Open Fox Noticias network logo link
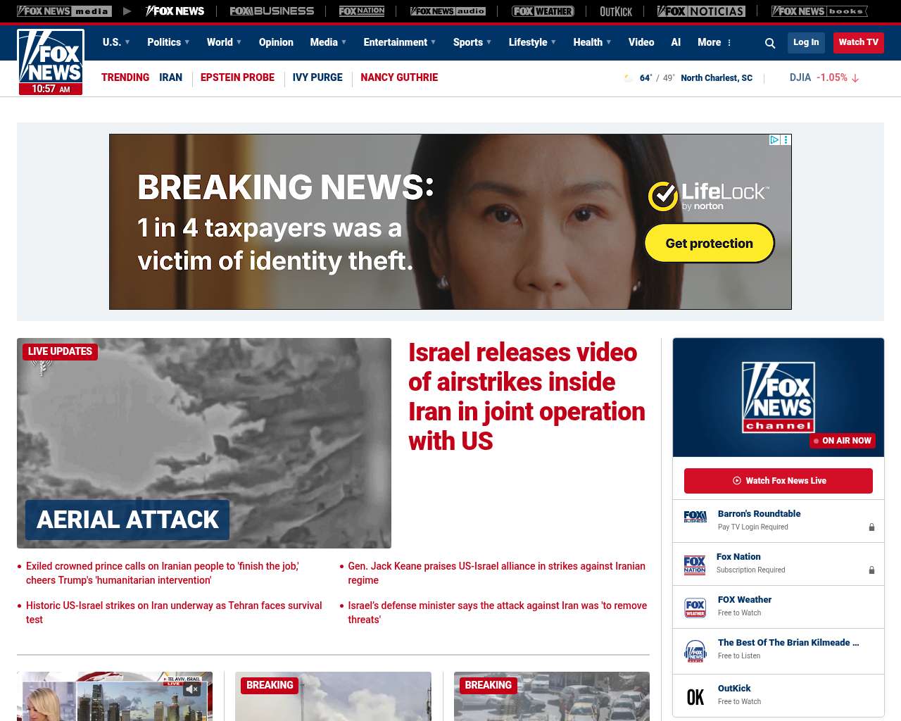901x721 pixels. point(701,11)
